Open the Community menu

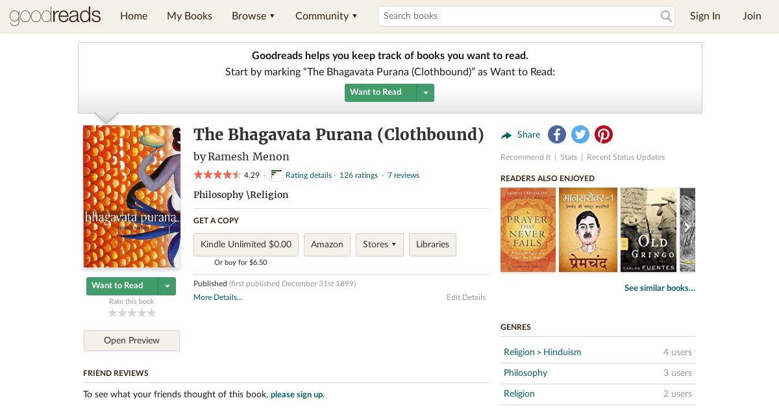click(327, 16)
